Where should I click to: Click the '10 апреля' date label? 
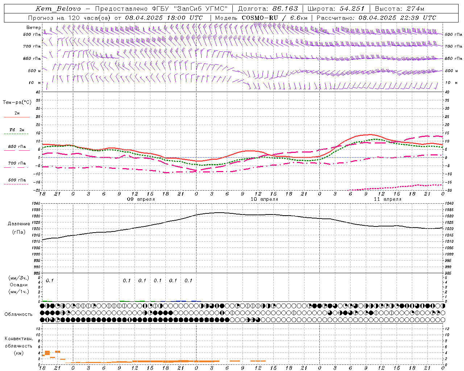click(264, 199)
